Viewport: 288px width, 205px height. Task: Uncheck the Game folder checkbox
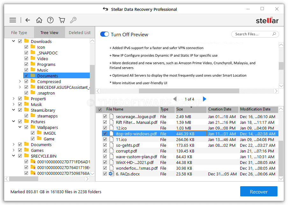(33, 138)
